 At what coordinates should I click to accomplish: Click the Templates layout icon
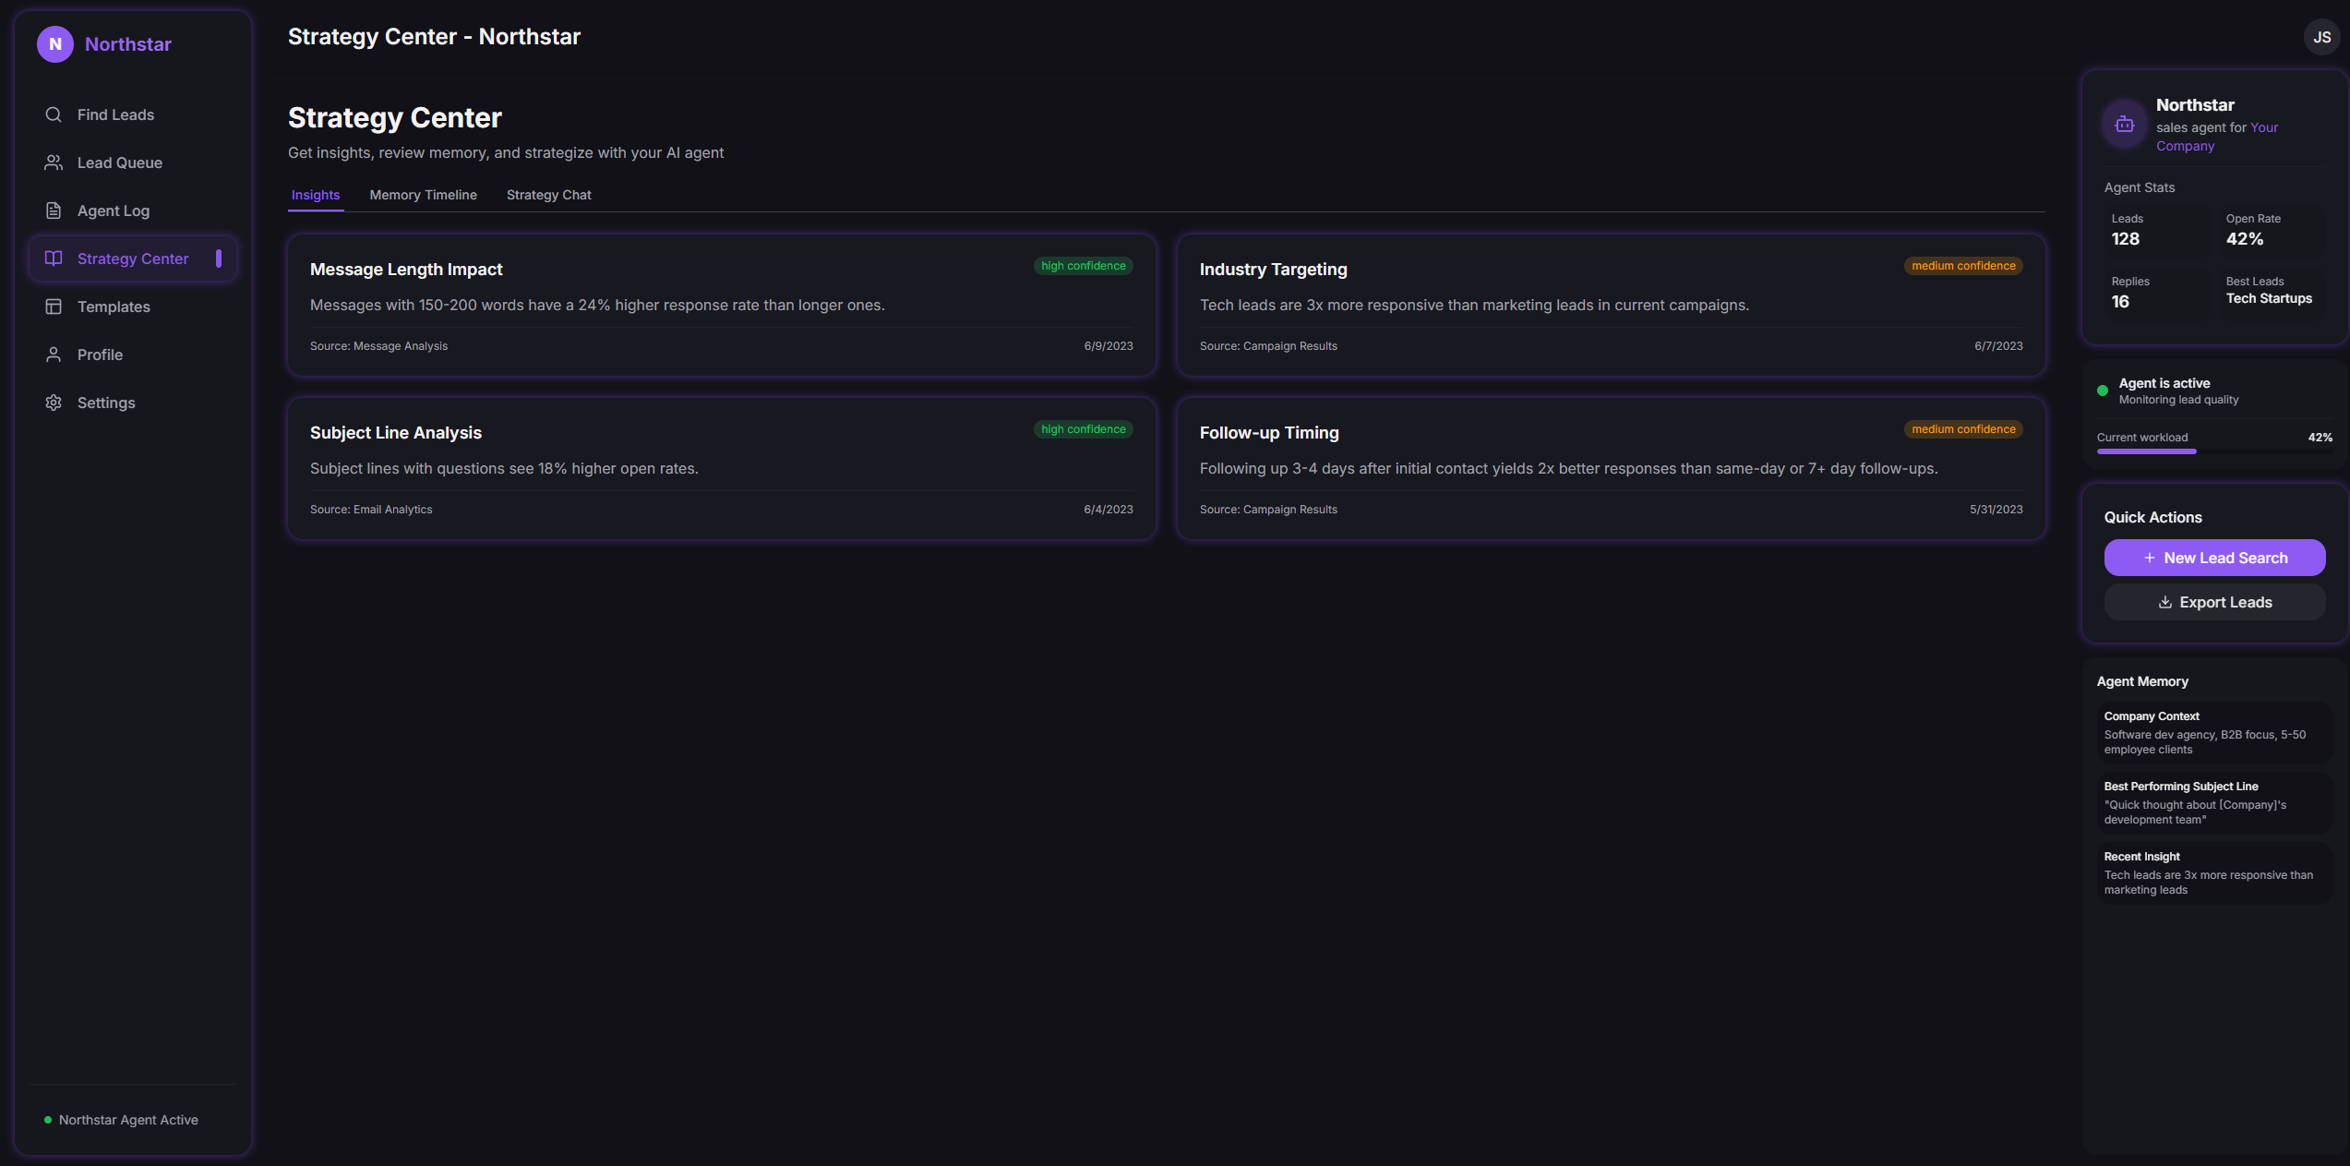[54, 307]
